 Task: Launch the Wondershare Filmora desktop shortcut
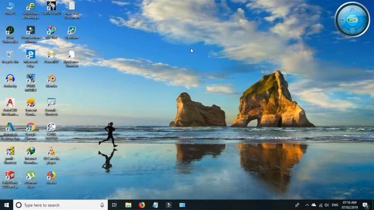pos(30,34)
